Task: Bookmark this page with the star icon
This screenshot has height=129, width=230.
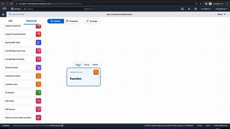Action: pyautogui.click(x=201, y=4)
